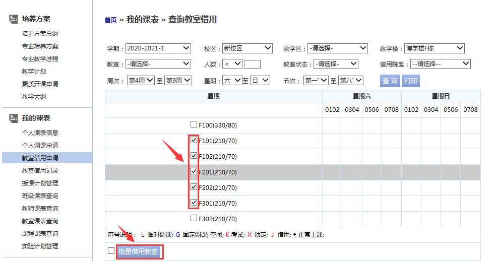Click the 查询 search button
Image resolution: width=495 pixels, height=261 pixels.
(x=390, y=81)
